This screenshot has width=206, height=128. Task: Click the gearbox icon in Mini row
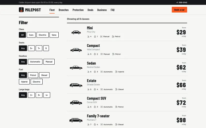tap(101, 37)
